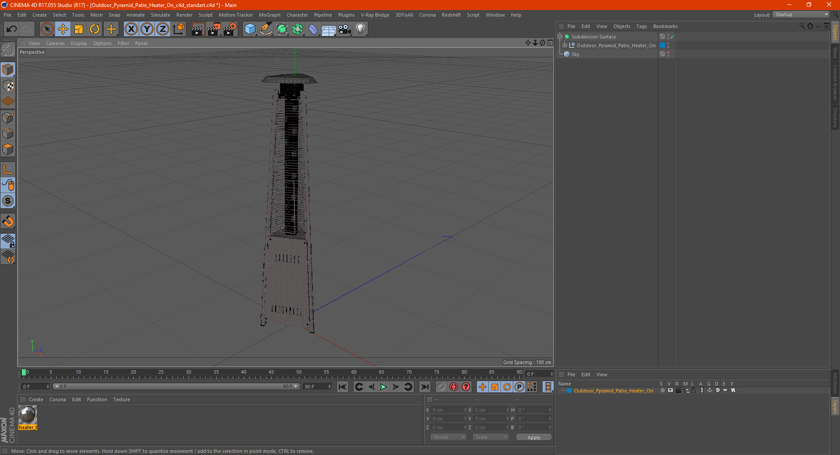This screenshot has width=840, height=455.
Task: Open the Scale mode dropdown
Action: coord(491,437)
